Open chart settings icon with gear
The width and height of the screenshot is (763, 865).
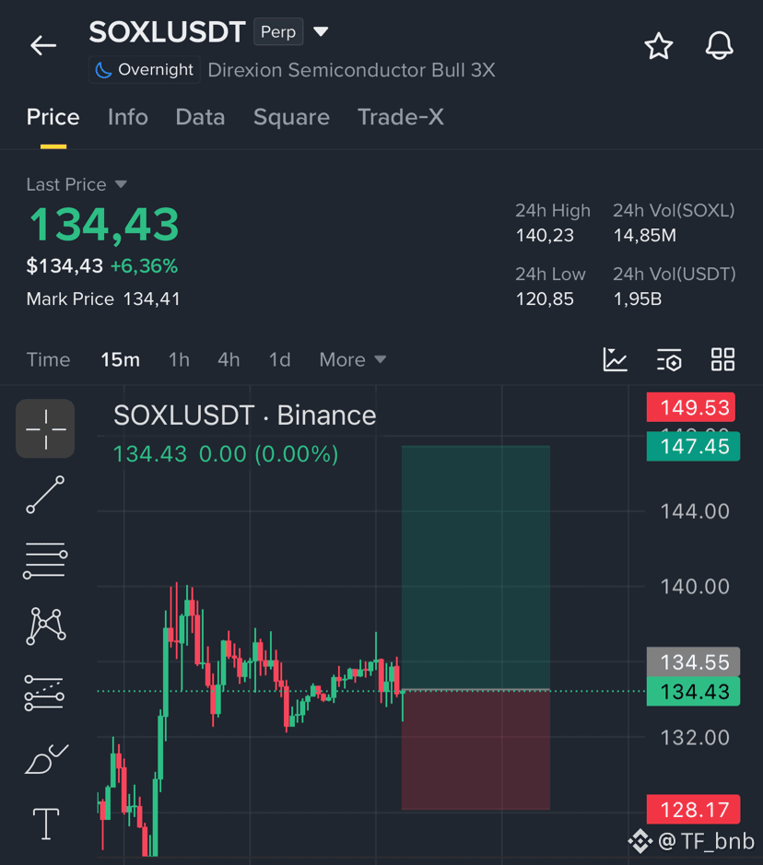tap(669, 359)
